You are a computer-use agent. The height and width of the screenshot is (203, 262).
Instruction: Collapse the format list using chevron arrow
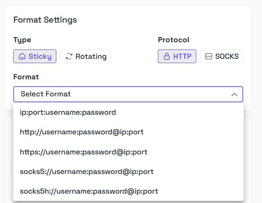(234, 94)
